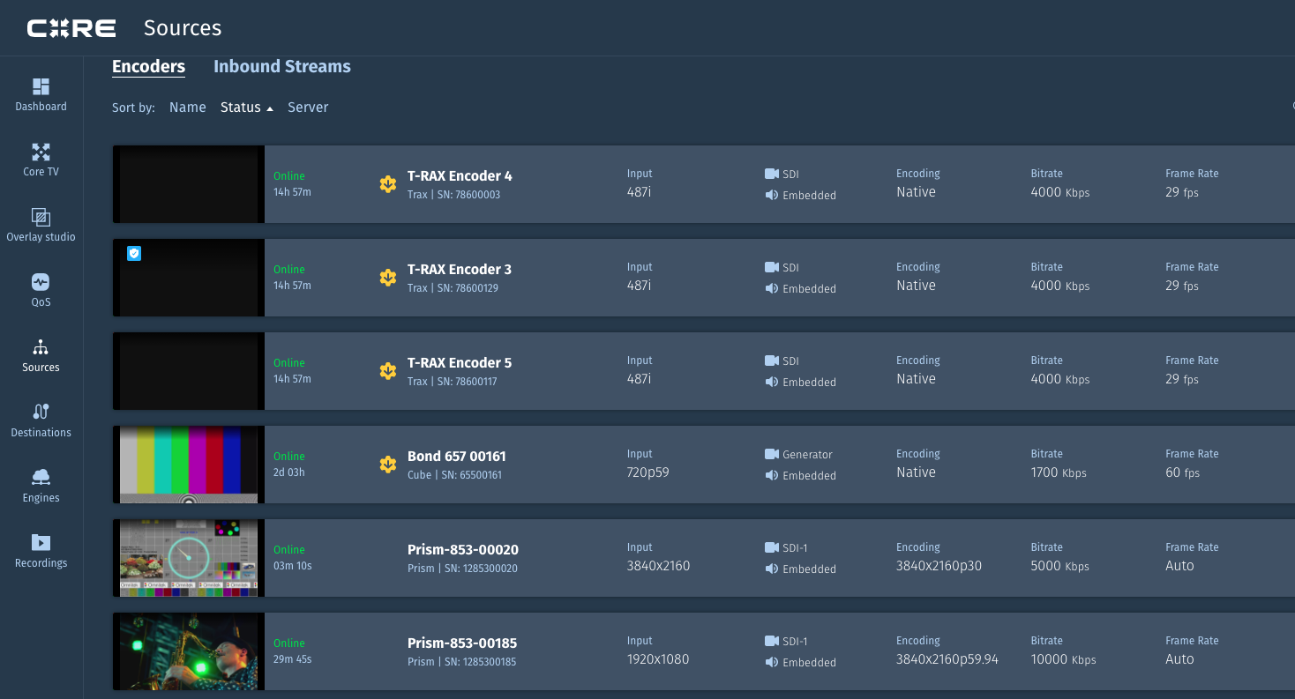Open the Prism-853-00020 encoder entry
This screenshot has height=699, width=1295.
click(x=462, y=550)
